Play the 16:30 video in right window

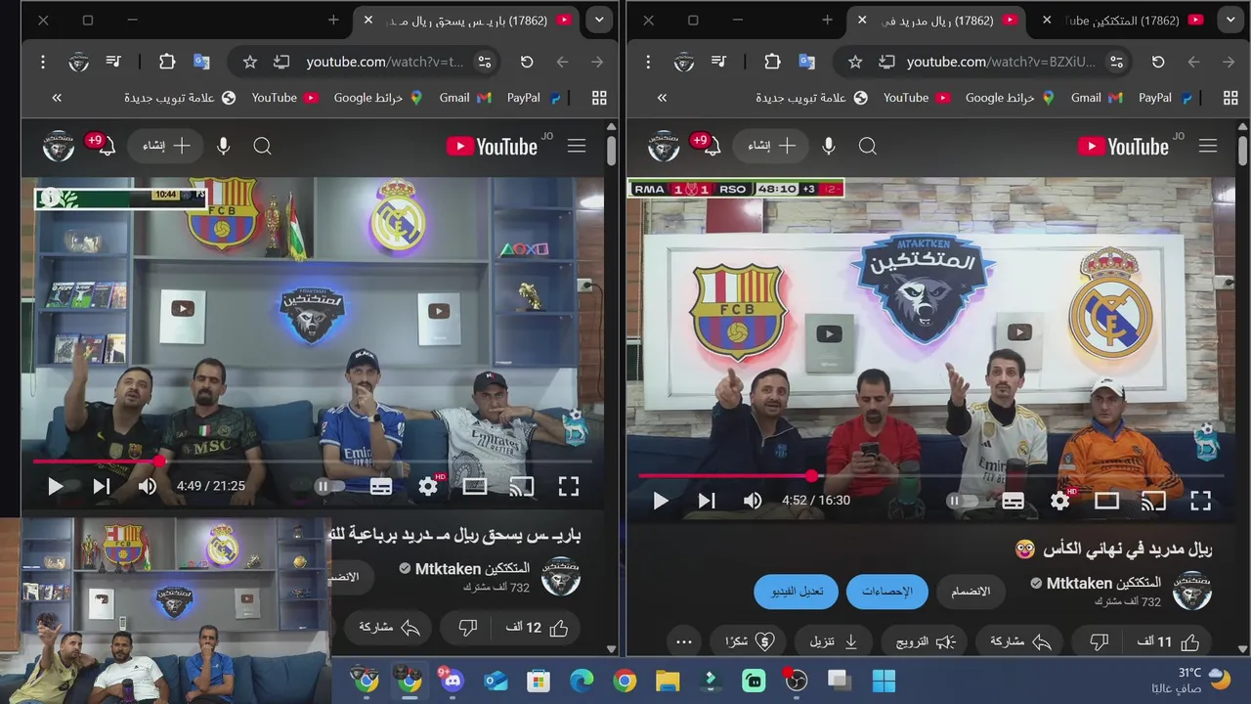(x=661, y=501)
